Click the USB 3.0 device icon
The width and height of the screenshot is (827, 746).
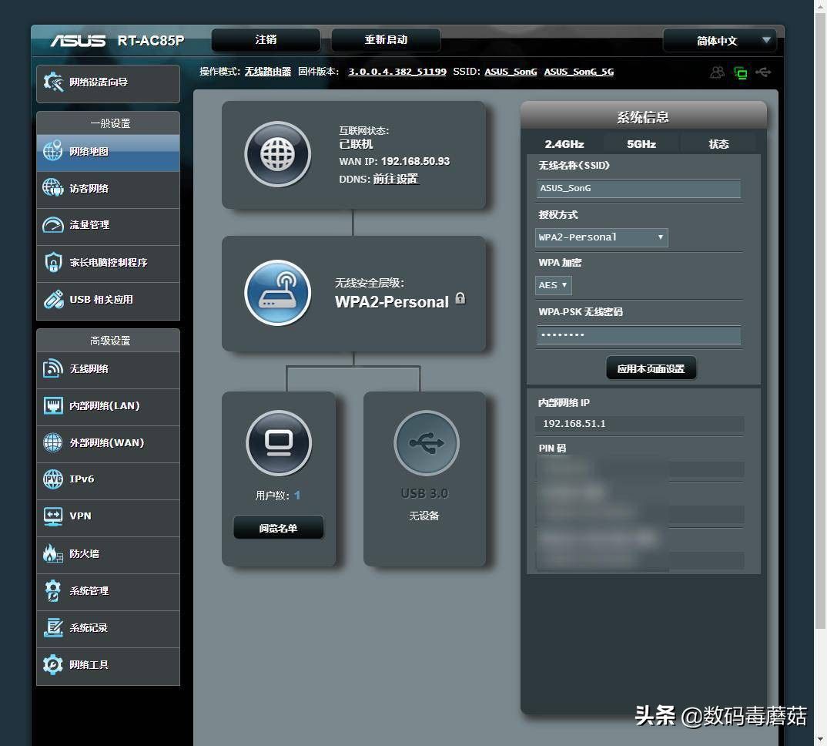[426, 443]
